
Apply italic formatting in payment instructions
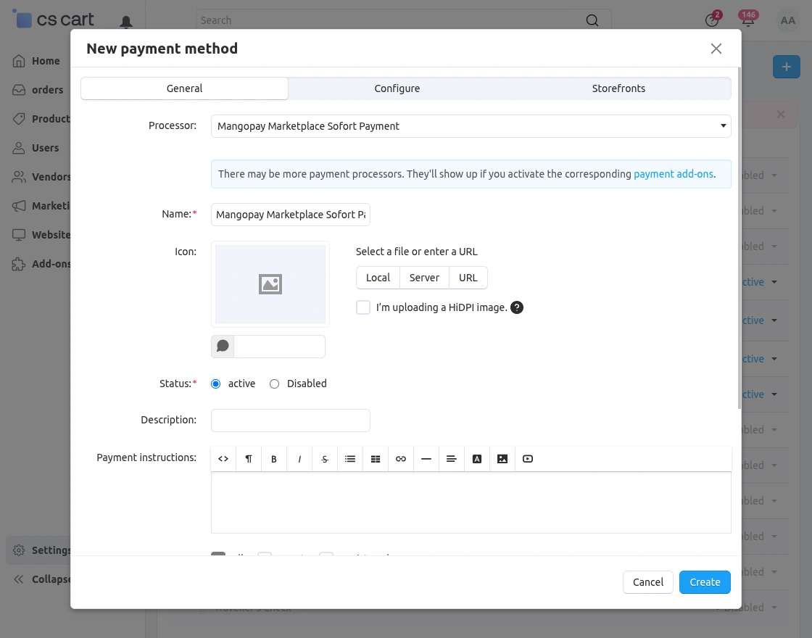click(x=299, y=459)
